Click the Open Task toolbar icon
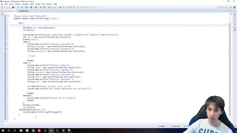Screen dimensions: 237x133 tap(52, 7)
